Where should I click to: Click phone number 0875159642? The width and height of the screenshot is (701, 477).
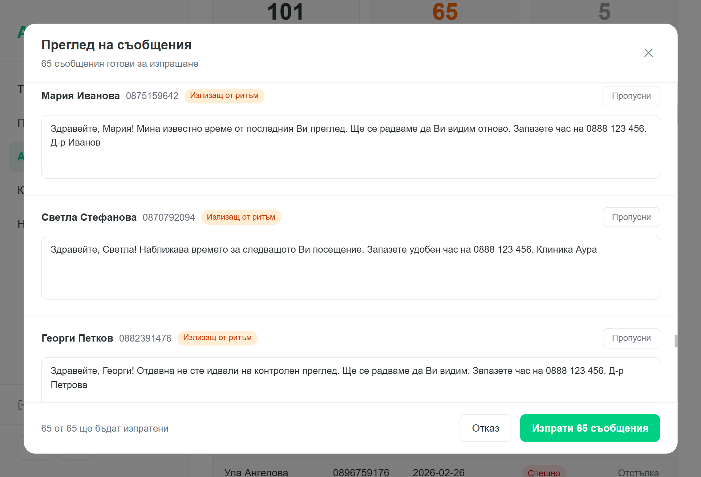tap(152, 96)
